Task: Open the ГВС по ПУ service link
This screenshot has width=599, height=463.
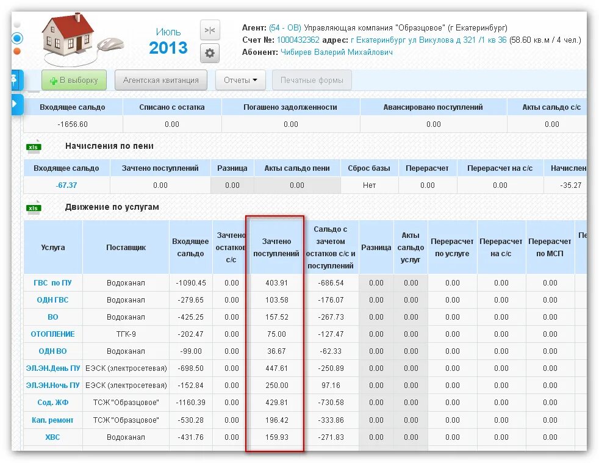Action: coord(52,282)
